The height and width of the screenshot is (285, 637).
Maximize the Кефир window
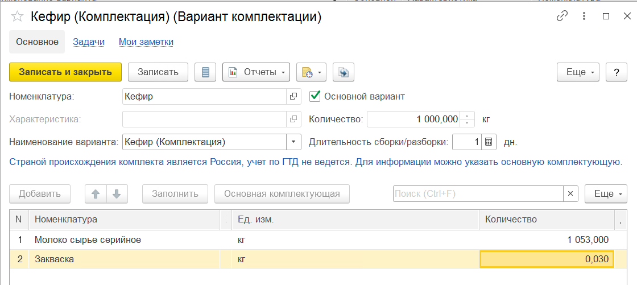pyautogui.click(x=606, y=16)
